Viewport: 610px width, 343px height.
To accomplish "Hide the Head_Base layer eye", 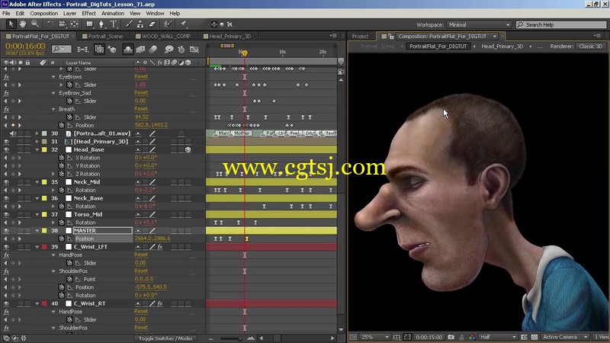I will pos(6,149).
